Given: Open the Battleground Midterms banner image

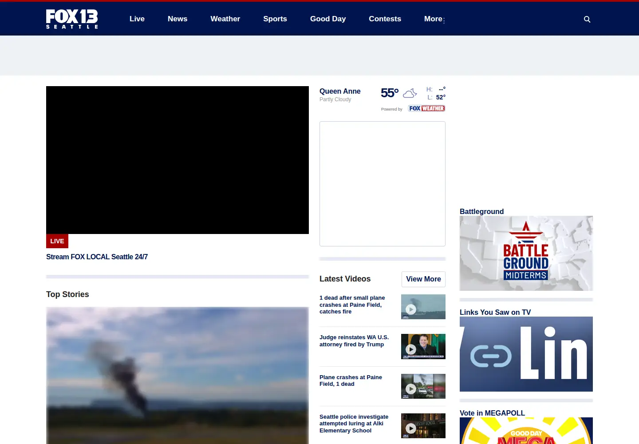Looking at the screenshot, I should pyautogui.click(x=526, y=254).
